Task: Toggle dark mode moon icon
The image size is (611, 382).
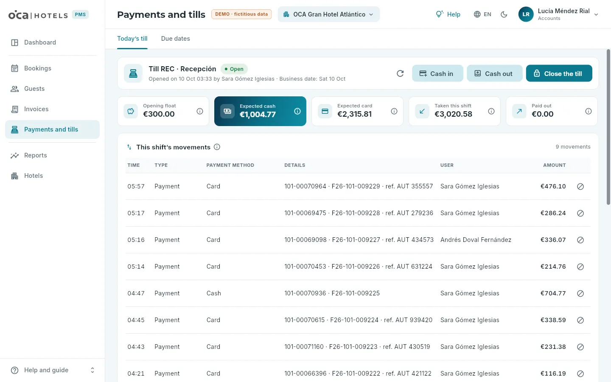Action: tap(504, 14)
